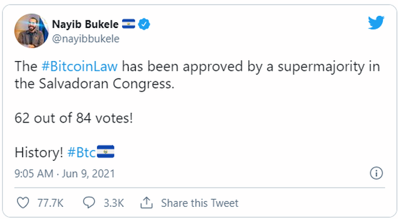398x219 pixels.
Task: Click the 77.7K likes count
Action: point(50,203)
